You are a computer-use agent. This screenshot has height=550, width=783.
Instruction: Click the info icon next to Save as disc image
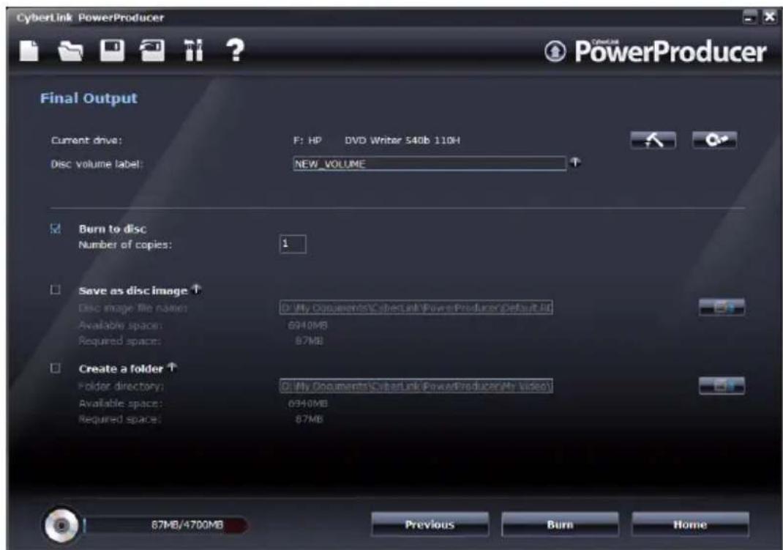(x=196, y=289)
